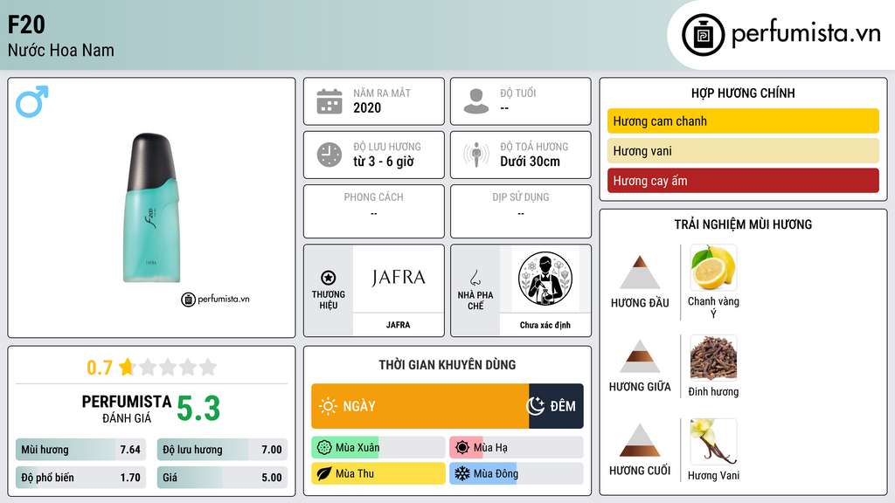This screenshot has height=503, width=895.
Task: Click the Hợp hương chính heading
Action: [x=743, y=93]
